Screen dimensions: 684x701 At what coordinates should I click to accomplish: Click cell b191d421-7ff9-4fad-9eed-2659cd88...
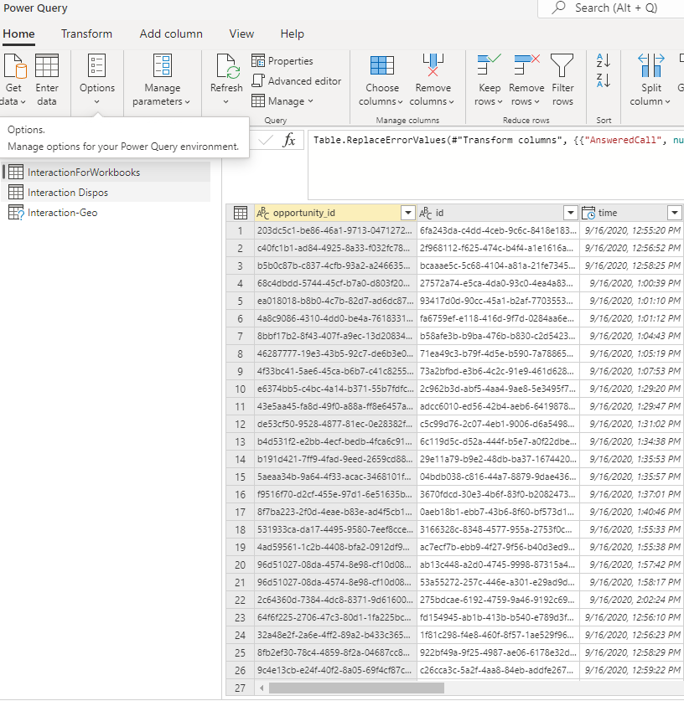click(x=335, y=459)
